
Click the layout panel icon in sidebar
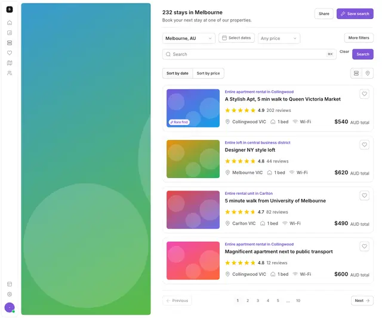[10, 284]
